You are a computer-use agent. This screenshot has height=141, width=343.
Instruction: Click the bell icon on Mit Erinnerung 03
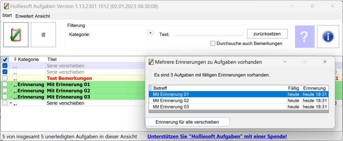(11, 97)
